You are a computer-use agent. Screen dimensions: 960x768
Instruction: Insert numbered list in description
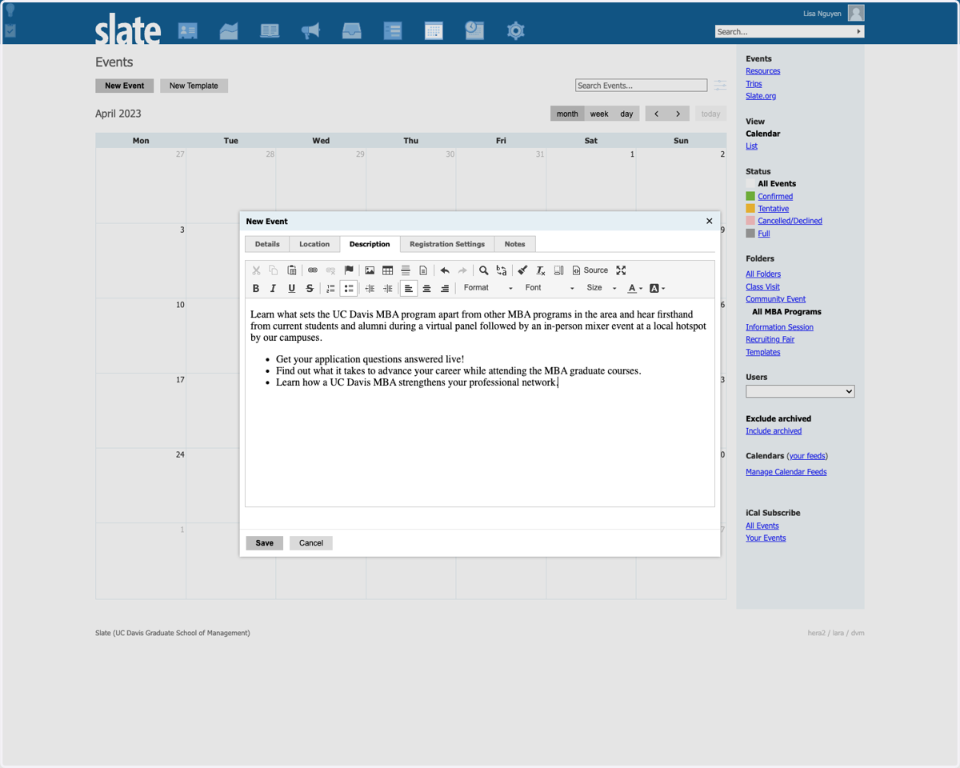click(330, 288)
